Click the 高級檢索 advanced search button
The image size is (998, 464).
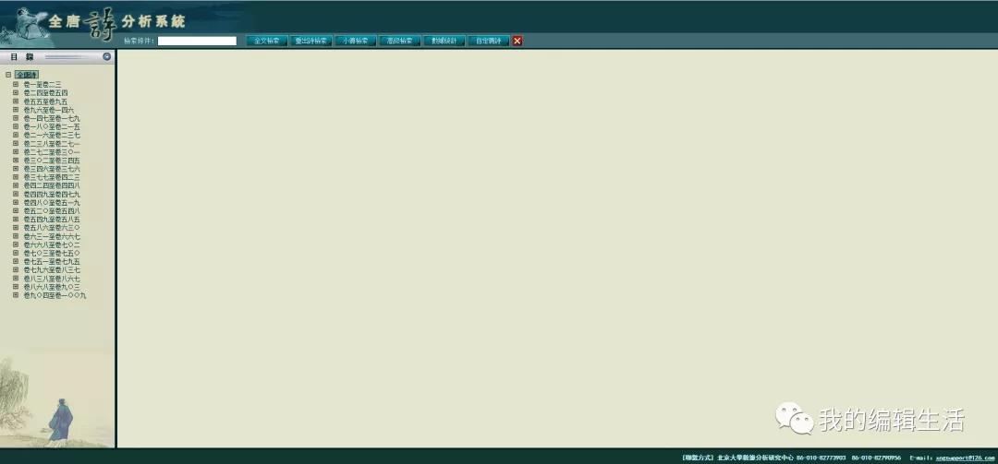[x=400, y=41]
